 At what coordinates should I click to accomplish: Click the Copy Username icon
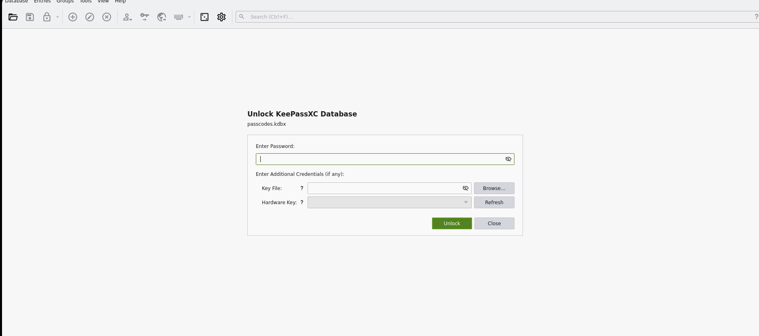(128, 17)
